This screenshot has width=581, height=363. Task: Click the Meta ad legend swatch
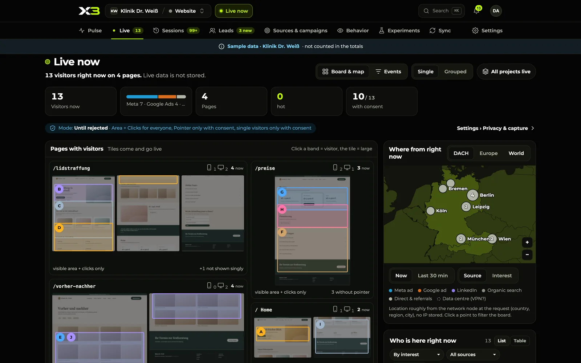pos(391,290)
